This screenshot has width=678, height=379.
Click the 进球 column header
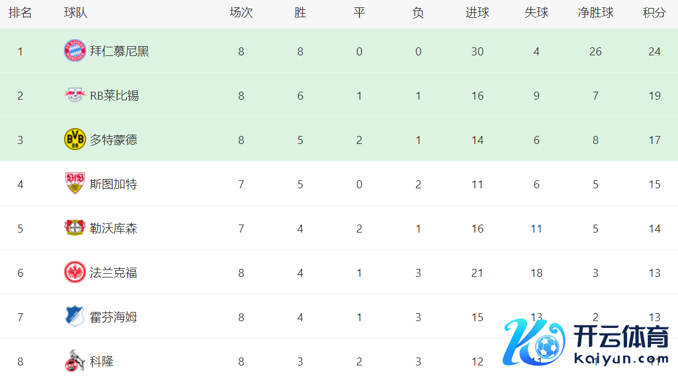click(x=477, y=13)
